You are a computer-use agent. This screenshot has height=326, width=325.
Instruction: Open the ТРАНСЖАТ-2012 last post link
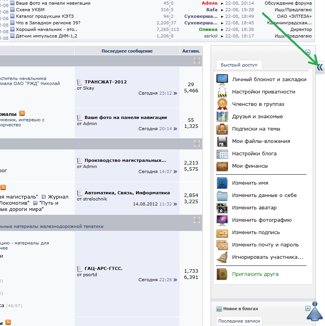(x=105, y=82)
